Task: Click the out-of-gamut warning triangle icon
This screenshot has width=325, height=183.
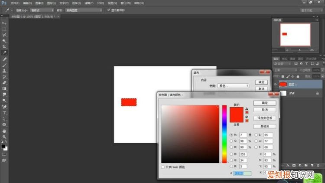Action: [x=247, y=109]
